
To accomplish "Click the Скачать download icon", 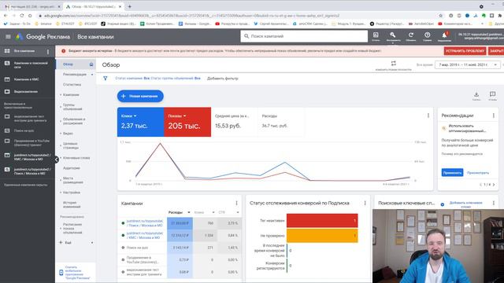I will click(x=476, y=95).
